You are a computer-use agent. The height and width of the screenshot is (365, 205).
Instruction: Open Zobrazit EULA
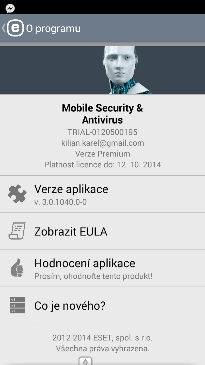102,231
